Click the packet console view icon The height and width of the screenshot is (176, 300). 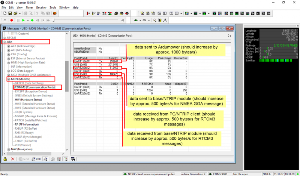click(142, 13)
